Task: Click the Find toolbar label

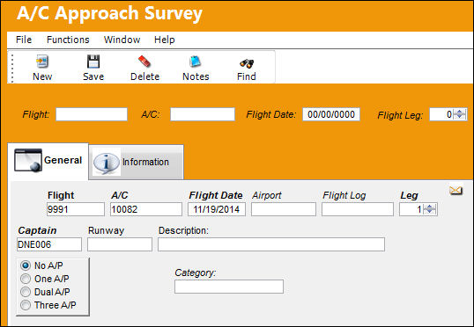Action: click(x=247, y=76)
